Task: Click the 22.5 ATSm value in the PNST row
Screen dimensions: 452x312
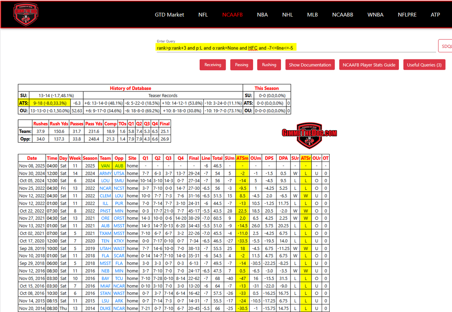Action: (x=242, y=211)
